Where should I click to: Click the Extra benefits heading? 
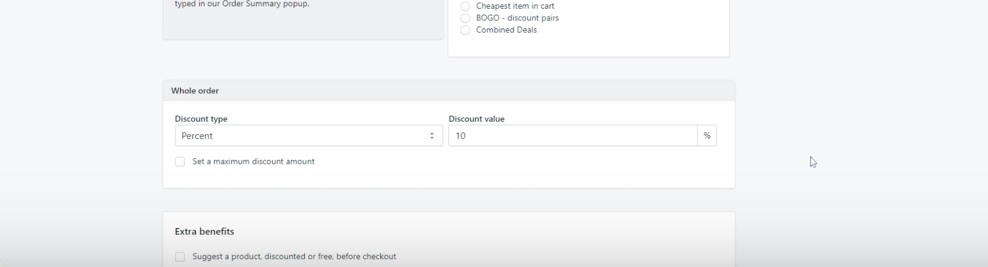pos(204,232)
